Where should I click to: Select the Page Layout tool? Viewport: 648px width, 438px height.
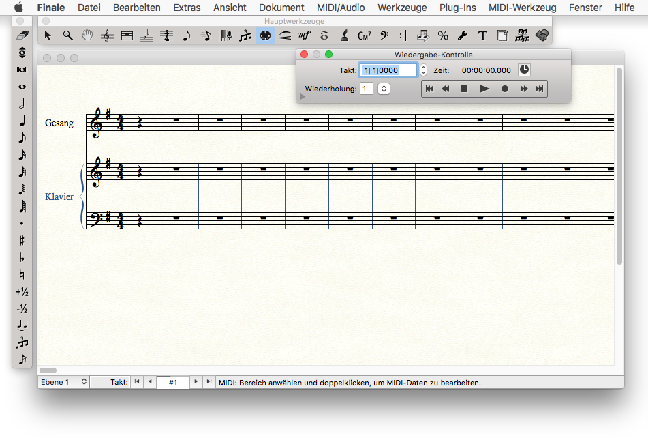click(503, 36)
